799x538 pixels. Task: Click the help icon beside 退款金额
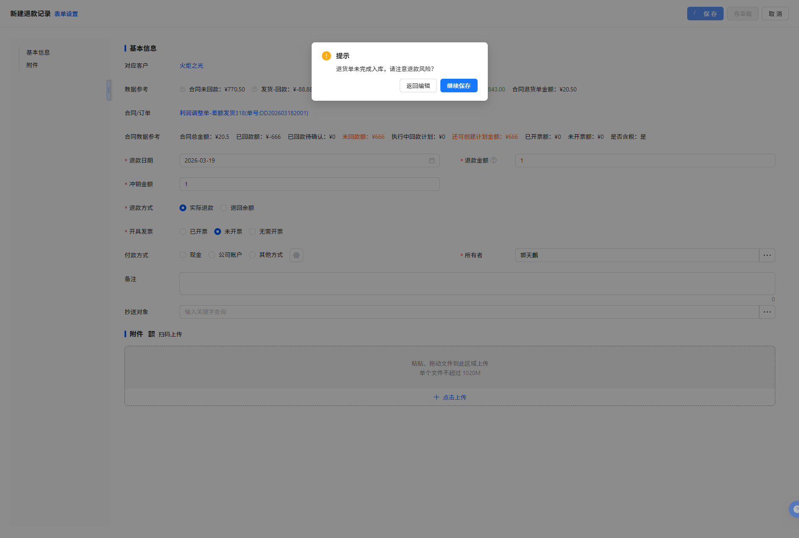click(x=493, y=160)
